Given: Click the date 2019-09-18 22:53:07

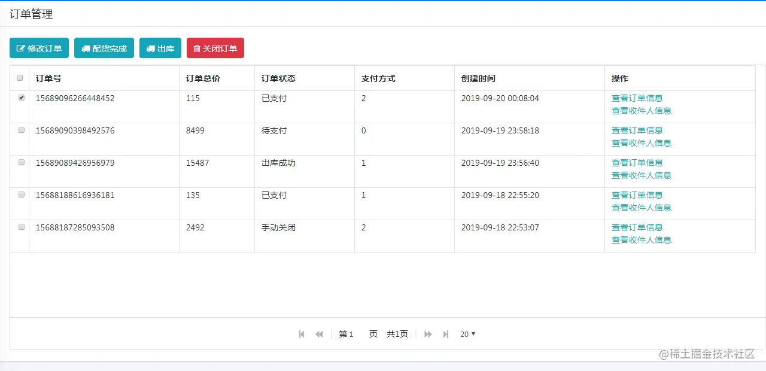Looking at the screenshot, I should (500, 227).
